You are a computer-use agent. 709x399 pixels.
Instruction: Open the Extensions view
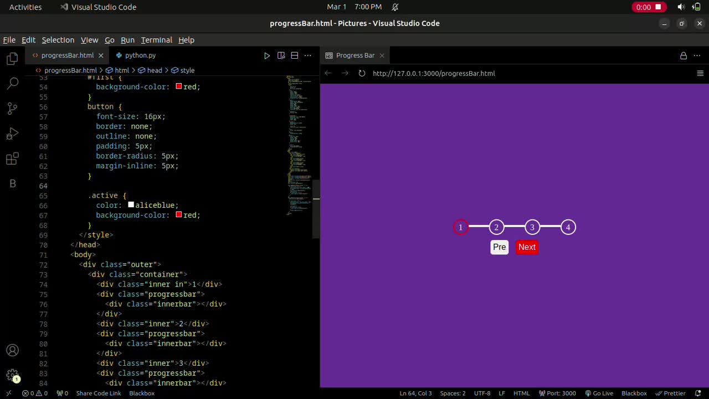tap(12, 160)
